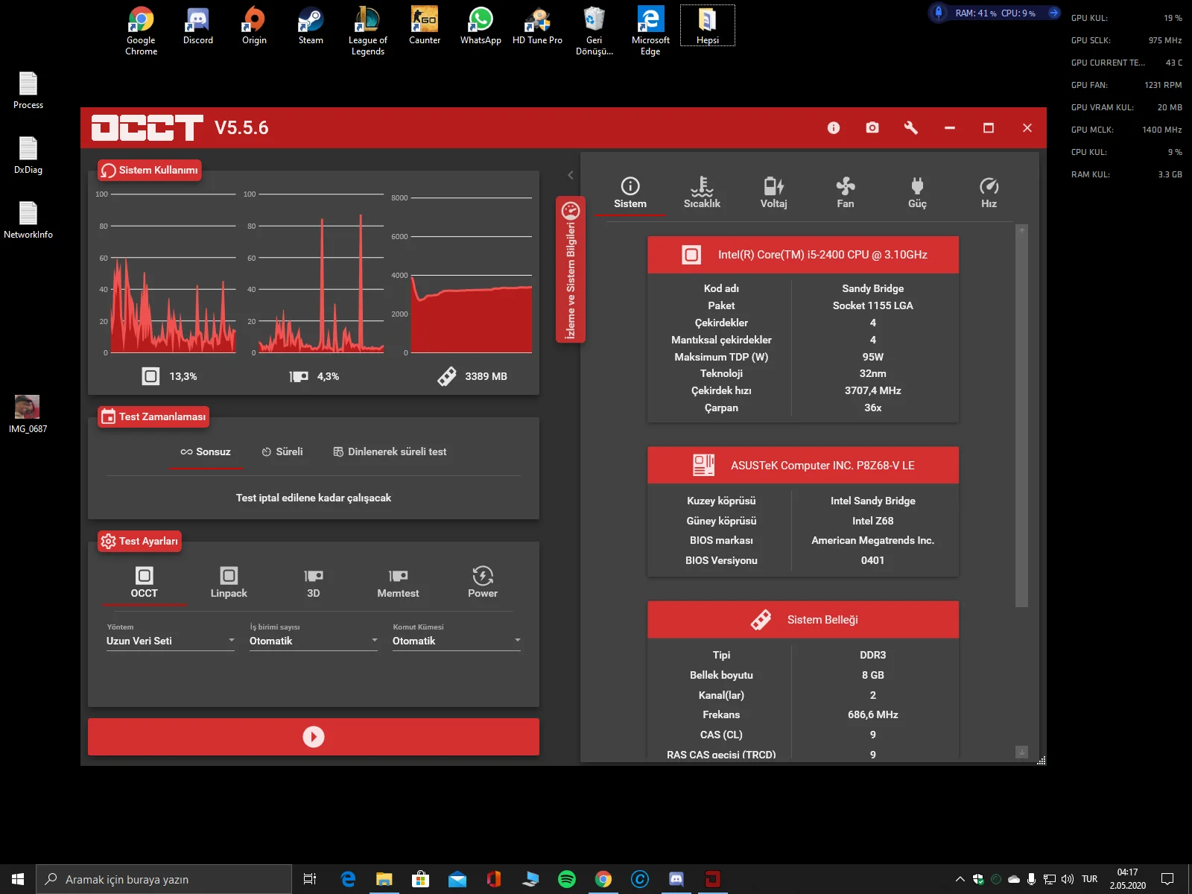This screenshot has height=894, width=1192.
Task: Select the DxDiag file on desktop
Action: pyautogui.click(x=28, y=156)
